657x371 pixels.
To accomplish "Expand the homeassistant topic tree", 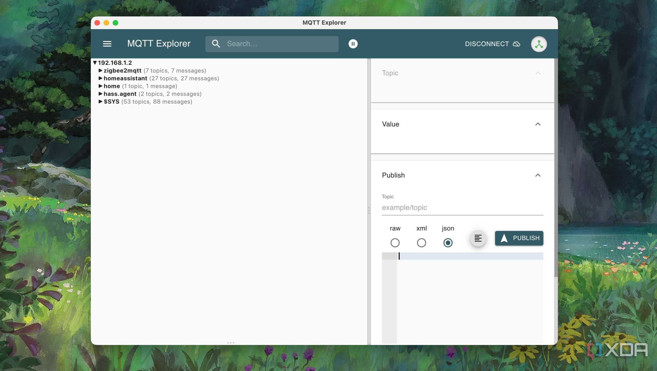I will [100, 78].
